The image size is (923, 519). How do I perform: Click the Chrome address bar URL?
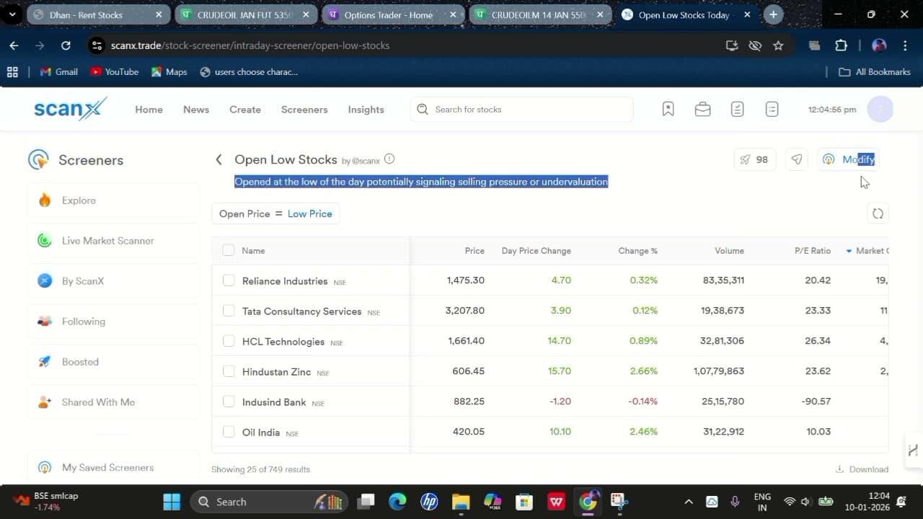pyautogui.click(x=250, y=45)
